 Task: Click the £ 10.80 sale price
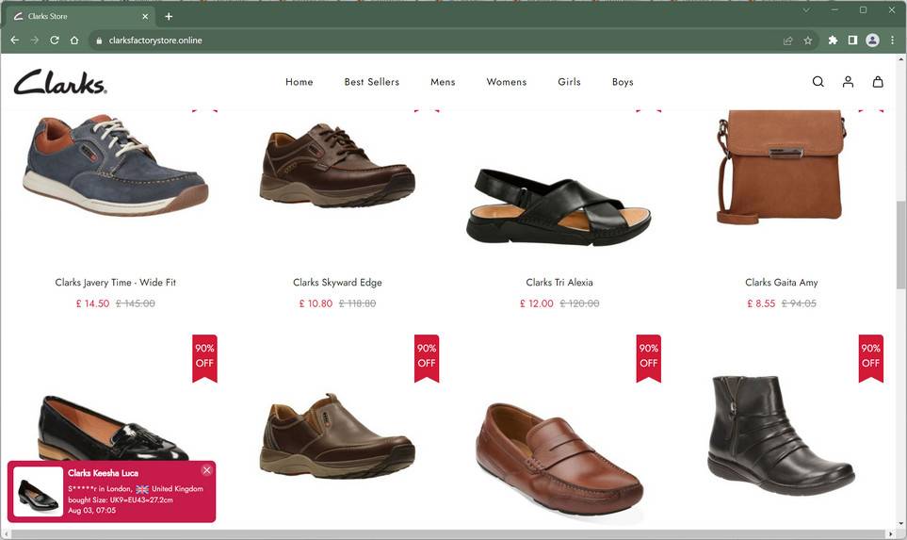point(316,303)
